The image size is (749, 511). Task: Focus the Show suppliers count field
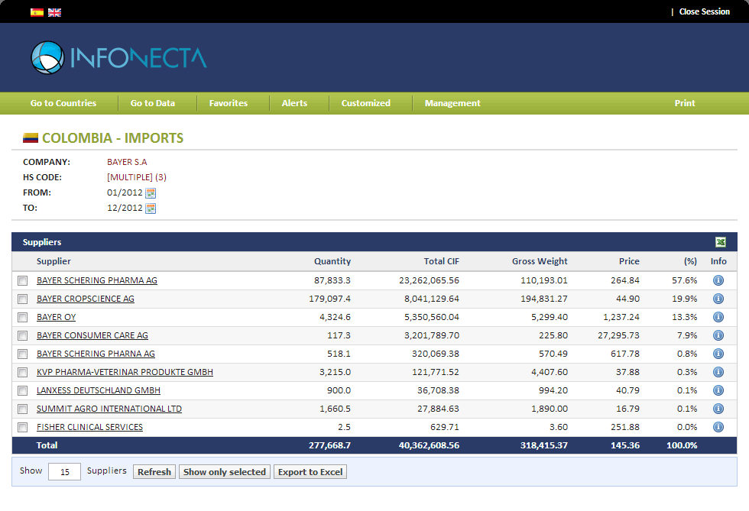pos(64,472)
